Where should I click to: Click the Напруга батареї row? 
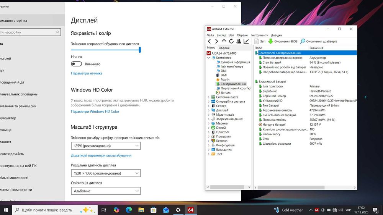click(305, 124)
